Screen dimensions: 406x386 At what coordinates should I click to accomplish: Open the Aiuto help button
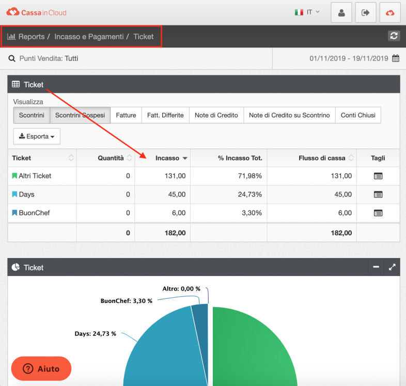[x=41, y=368]
